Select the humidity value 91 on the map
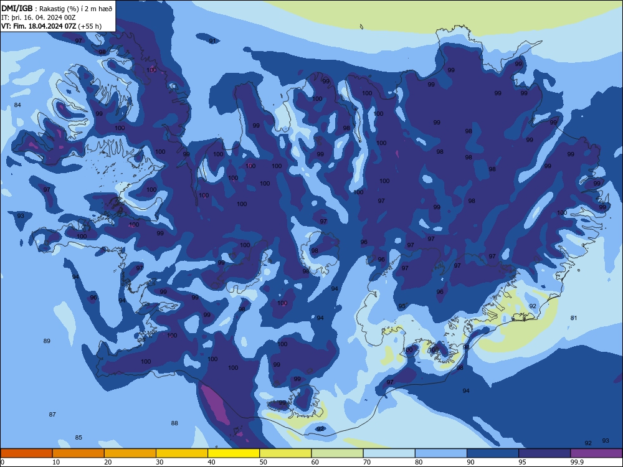 click(212, 41)
